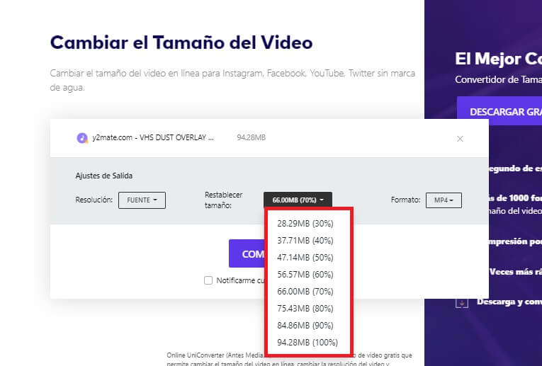Collapse the 66.00MB (70%) size dropdown

tap(298, 200)
